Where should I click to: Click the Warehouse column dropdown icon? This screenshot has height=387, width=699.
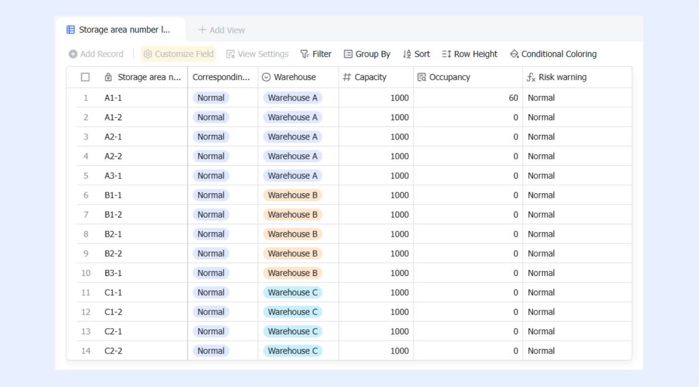click(266, 77)
